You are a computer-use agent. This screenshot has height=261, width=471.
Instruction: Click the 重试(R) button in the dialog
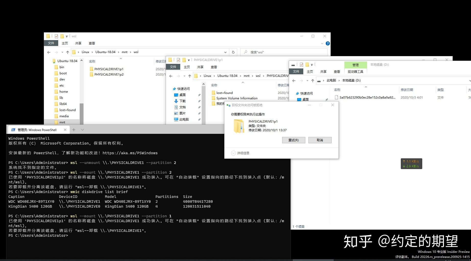[x=294, y=140]
